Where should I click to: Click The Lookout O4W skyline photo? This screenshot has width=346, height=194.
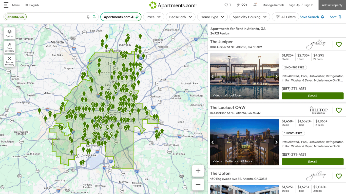[x=244, y=142]
